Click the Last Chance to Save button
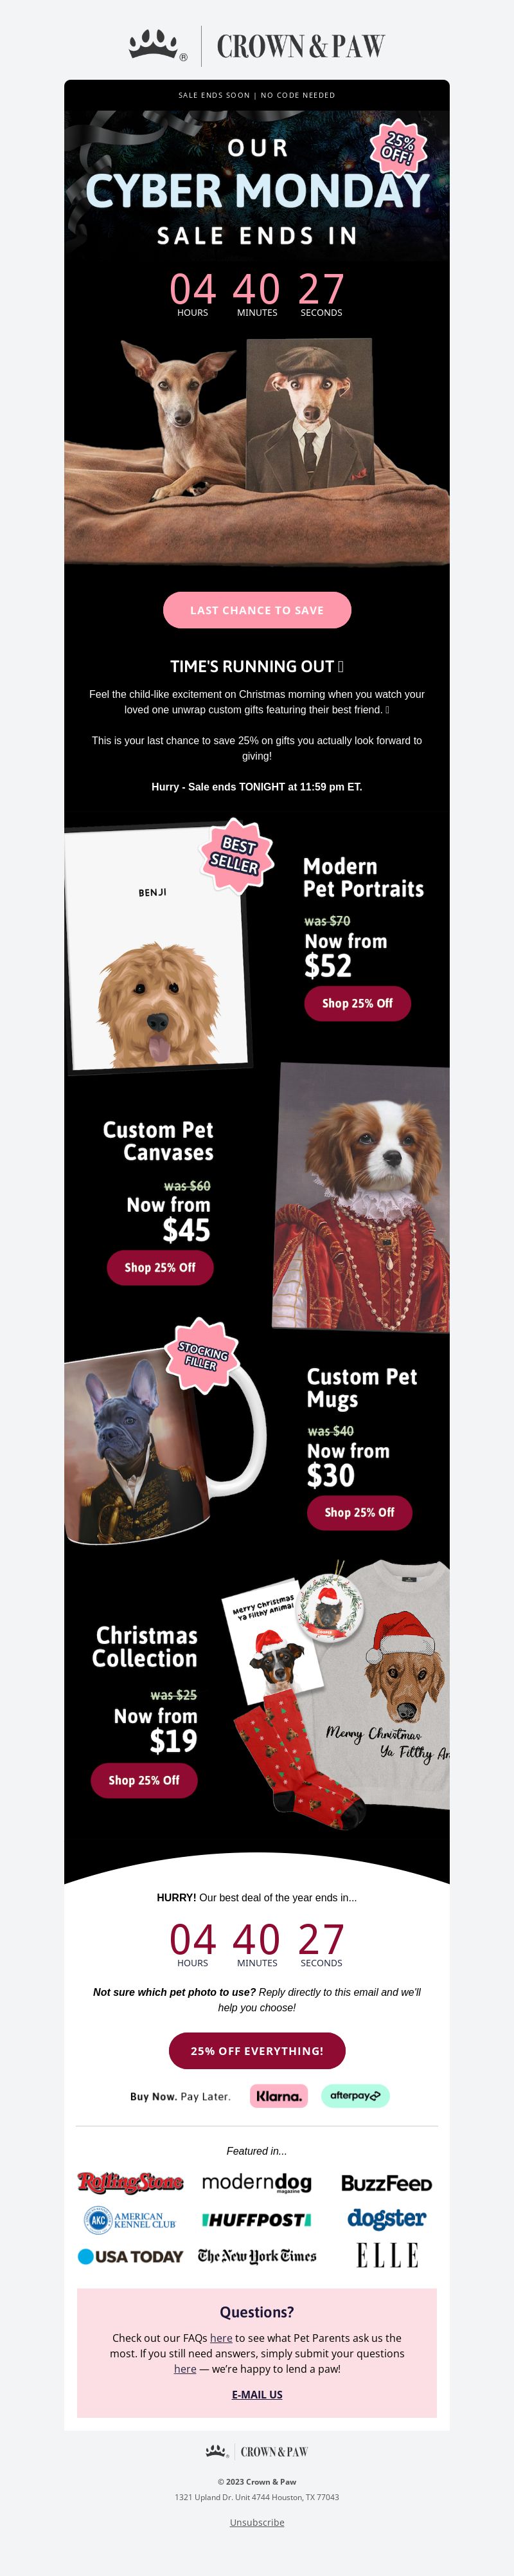The height and width of the screenshot is (2576, 514). [256, 610]
